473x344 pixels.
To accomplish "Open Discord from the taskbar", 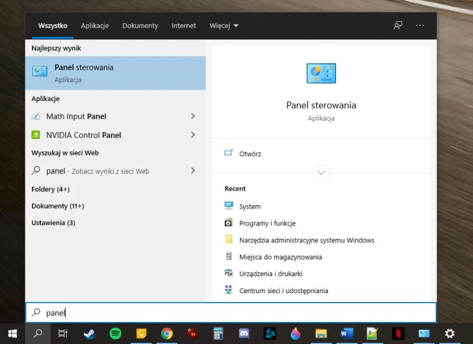I will [244, 333].
